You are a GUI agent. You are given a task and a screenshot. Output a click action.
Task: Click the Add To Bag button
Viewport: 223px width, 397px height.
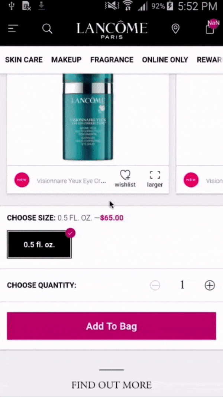tap(111, 326)
